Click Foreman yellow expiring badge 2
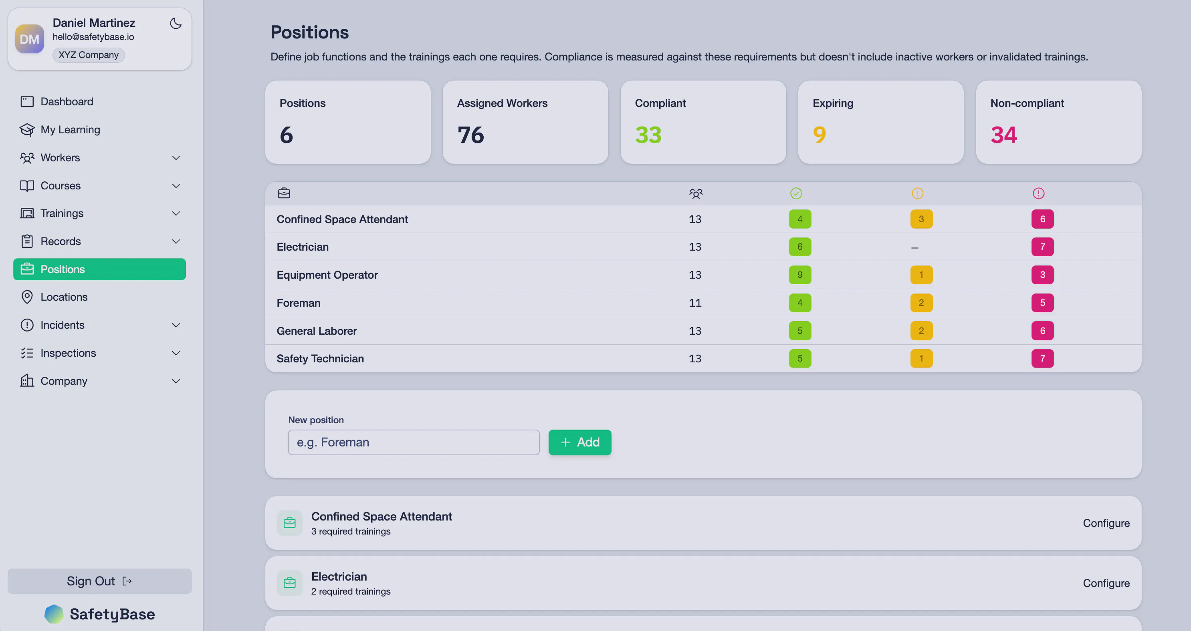 pos(921,303)
